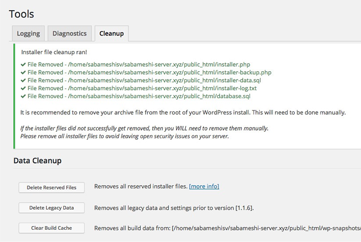Open the Logging tab
The width and height of the screenshot is (361, 242).
[x=28, y=33]
